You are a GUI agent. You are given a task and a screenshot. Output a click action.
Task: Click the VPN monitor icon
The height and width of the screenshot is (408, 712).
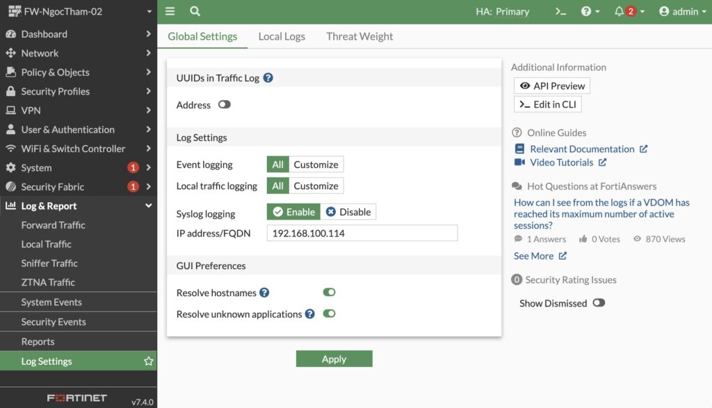coord(11,111)
